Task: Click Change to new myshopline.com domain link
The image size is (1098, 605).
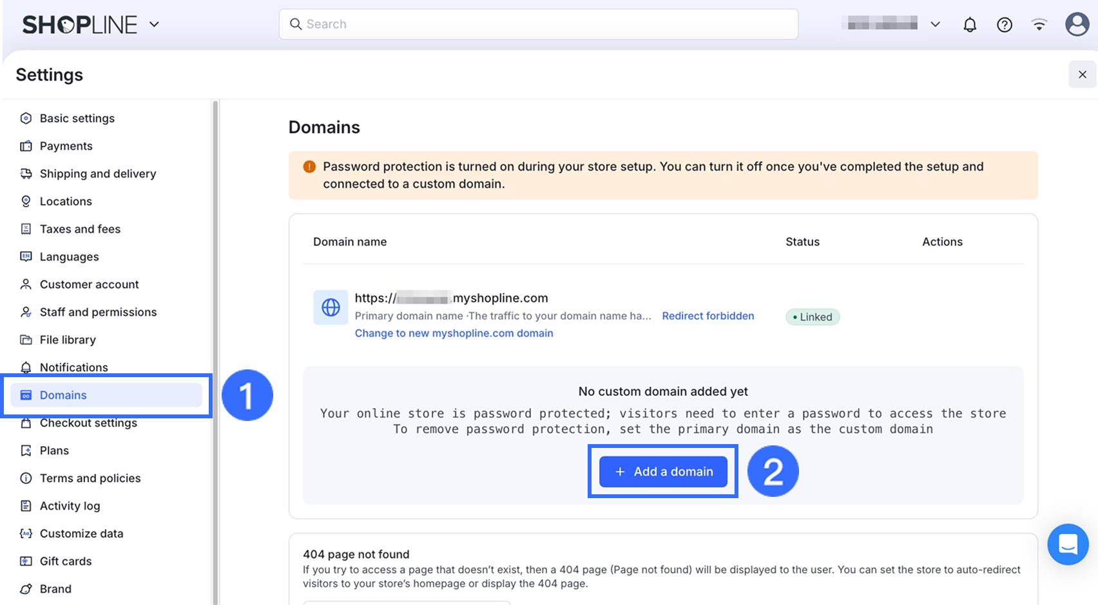Action: [454, 333]
